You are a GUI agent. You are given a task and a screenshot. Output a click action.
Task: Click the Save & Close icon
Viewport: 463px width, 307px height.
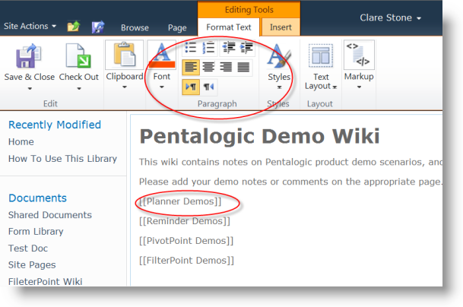pyautogui.click(x=28, y=56)
